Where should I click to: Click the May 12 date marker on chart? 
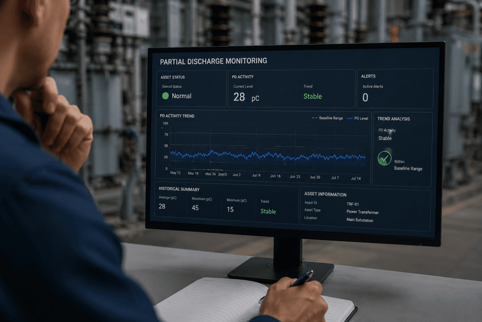pos(176,173)
